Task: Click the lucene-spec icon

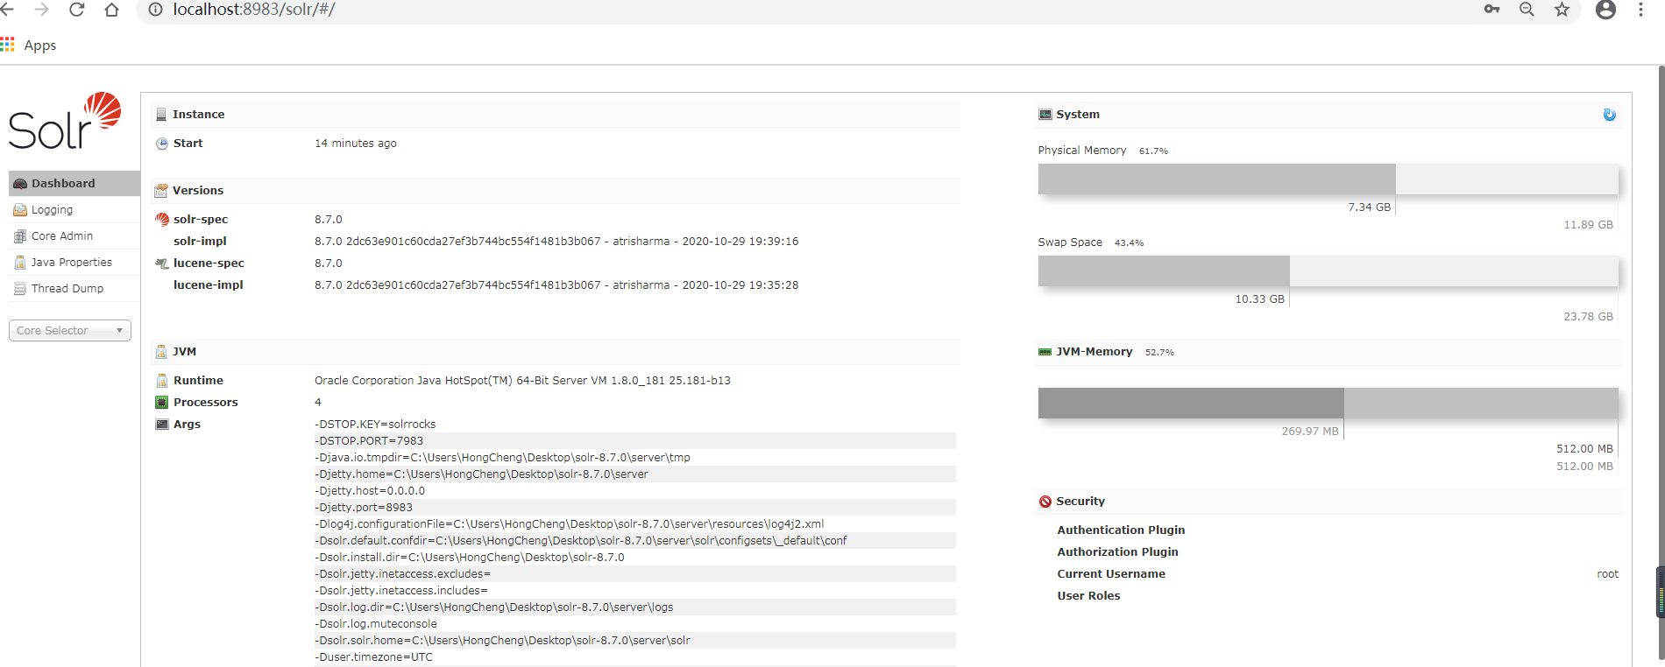Action: 162,263
